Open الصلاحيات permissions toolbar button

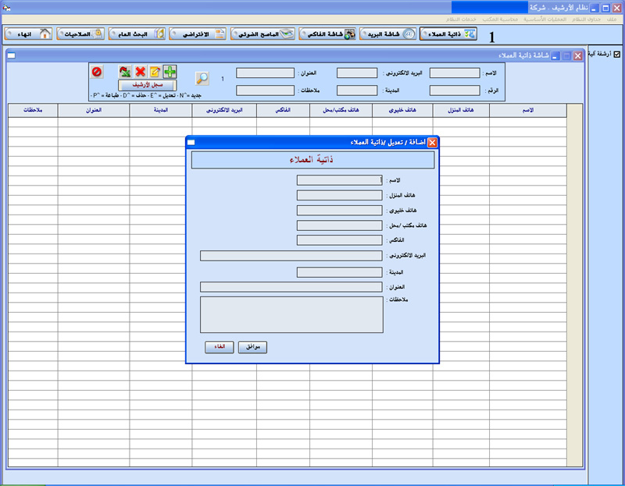click(80, 34)
